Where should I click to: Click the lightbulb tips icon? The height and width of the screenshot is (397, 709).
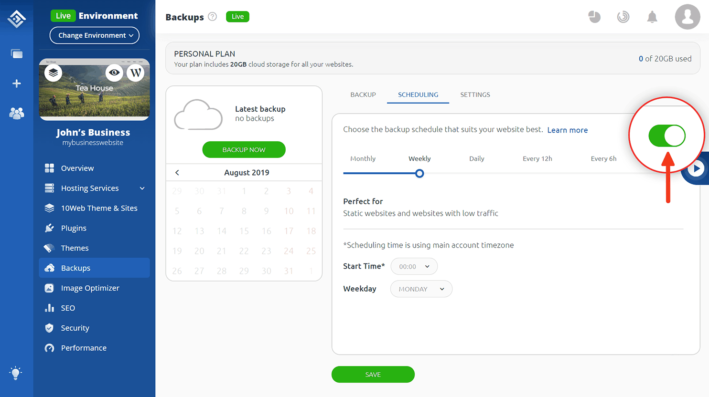(x=16, y=373)
